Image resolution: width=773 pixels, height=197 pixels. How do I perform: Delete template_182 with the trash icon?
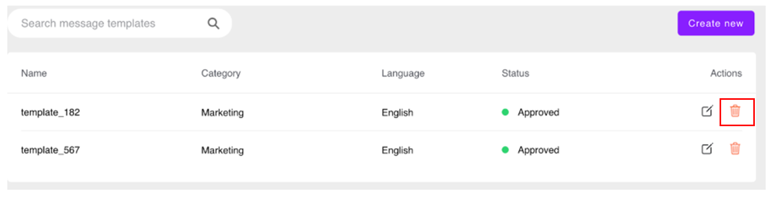(x=735, y=111)
